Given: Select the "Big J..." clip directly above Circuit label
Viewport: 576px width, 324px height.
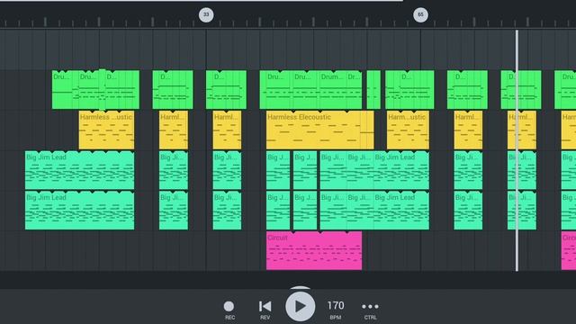Looking at the screenshot, I should [278, 211].
